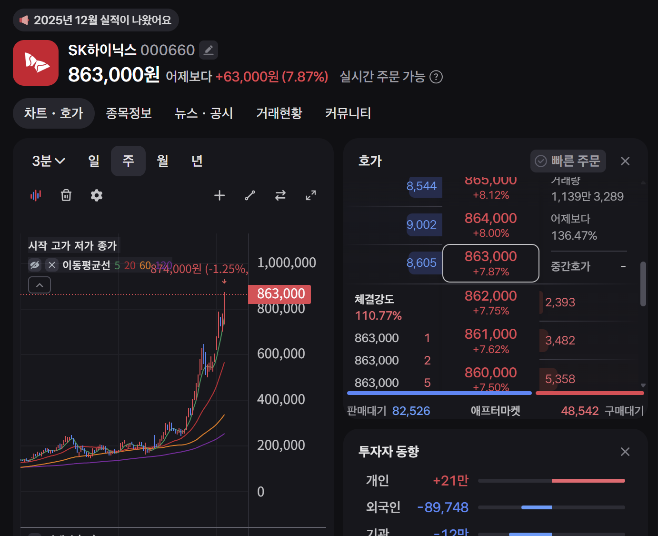Click the 애프터마켓 label

pyautogui.click(x=496, y=411)
